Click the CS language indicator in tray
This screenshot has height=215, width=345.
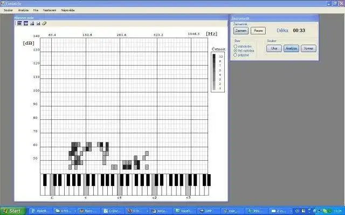coord(297,211)
